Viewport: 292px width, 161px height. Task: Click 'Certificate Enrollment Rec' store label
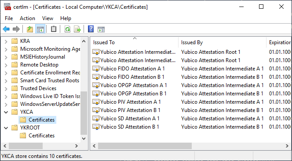click(x=50, y=73)
